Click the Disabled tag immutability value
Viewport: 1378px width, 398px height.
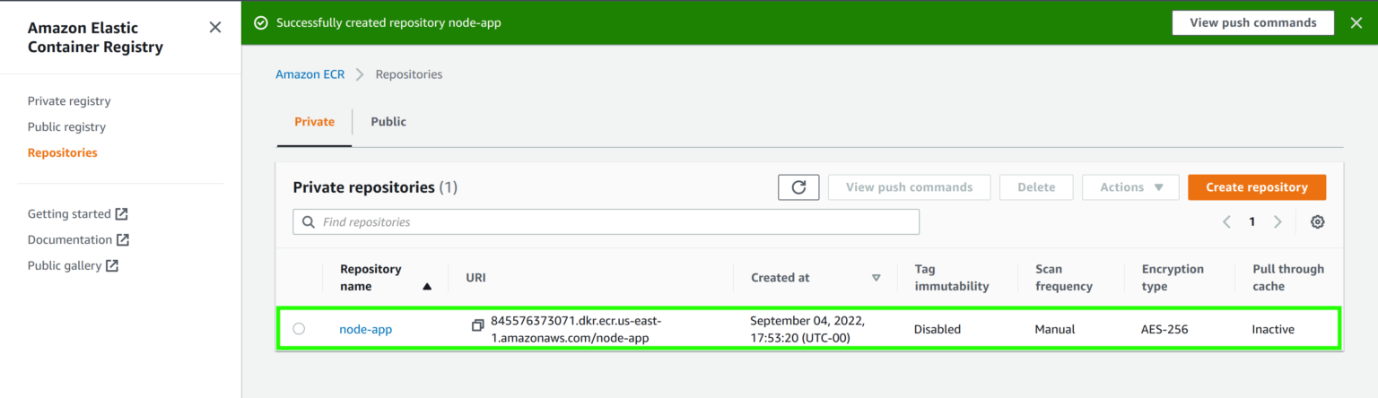pyautogui.click(x=938, y=330)
